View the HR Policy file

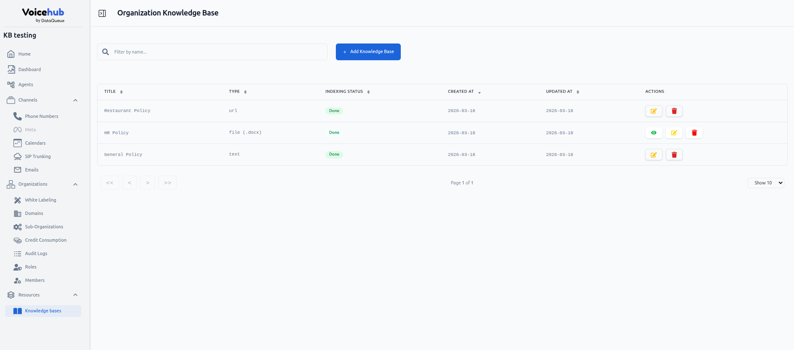coord(653,133)
